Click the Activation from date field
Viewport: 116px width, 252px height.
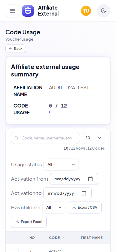[74, 179]
